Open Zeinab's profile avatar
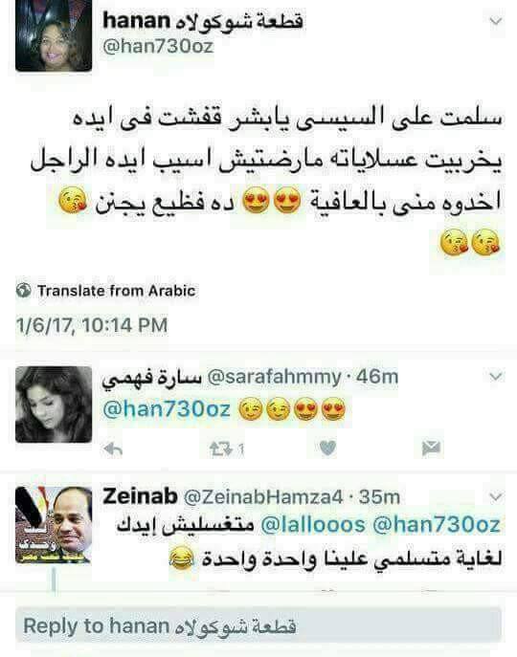This screenshot has height=657, width=517. click(x=54, y=525)
